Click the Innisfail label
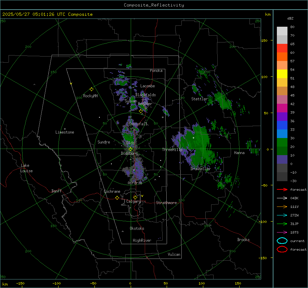This screenshot has width=308, height=288. click(138, 124)
